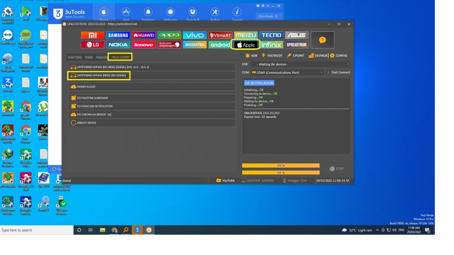Open the PASSCODE tab
The width and height of the screenshot is (454, 255).
tap(102, 57)
